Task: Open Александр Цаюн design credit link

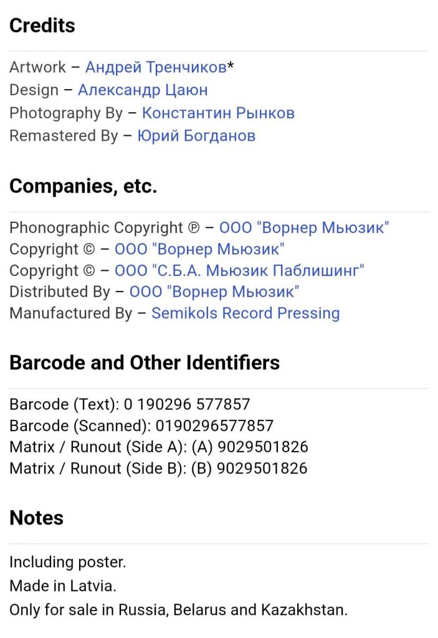Action: coord(143,90)
